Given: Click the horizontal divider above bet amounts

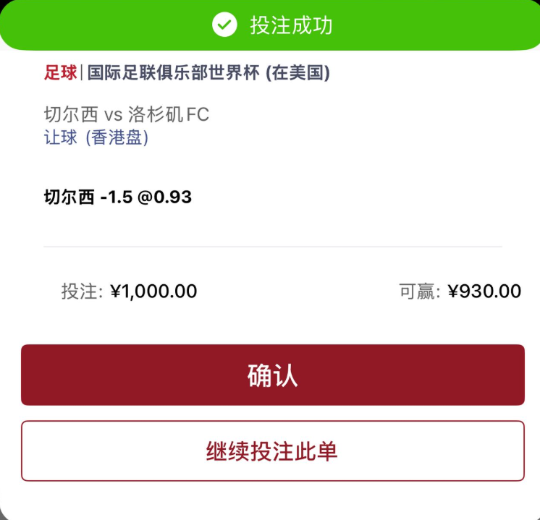Looking at the screenshot, I should pyautogui.click(x=273, y=247).
